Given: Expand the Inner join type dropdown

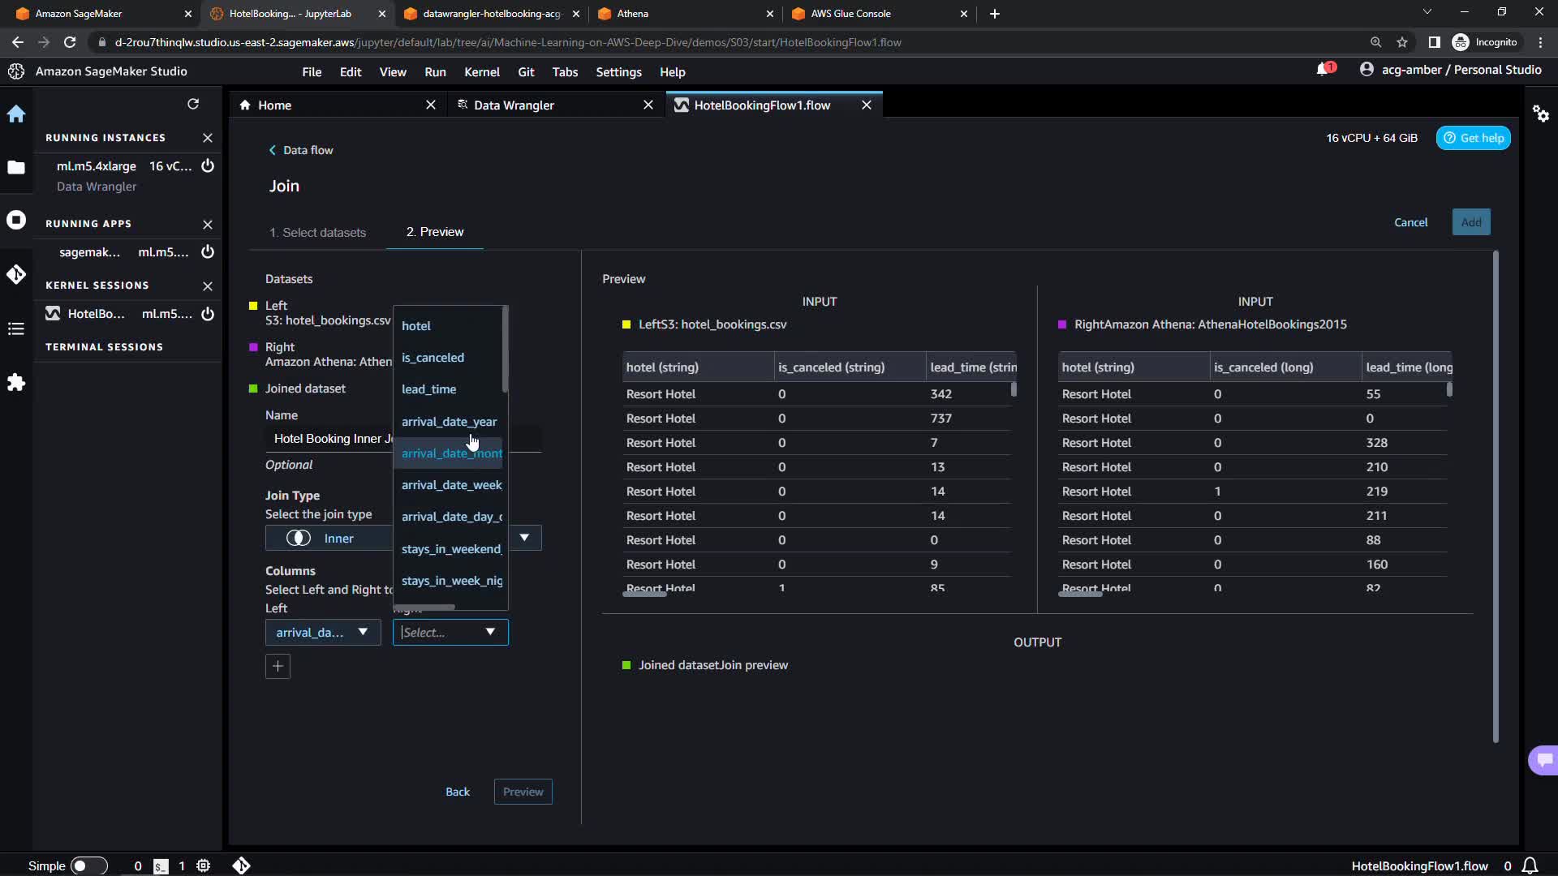Looking at the screenshot, I should coord(524,538).
